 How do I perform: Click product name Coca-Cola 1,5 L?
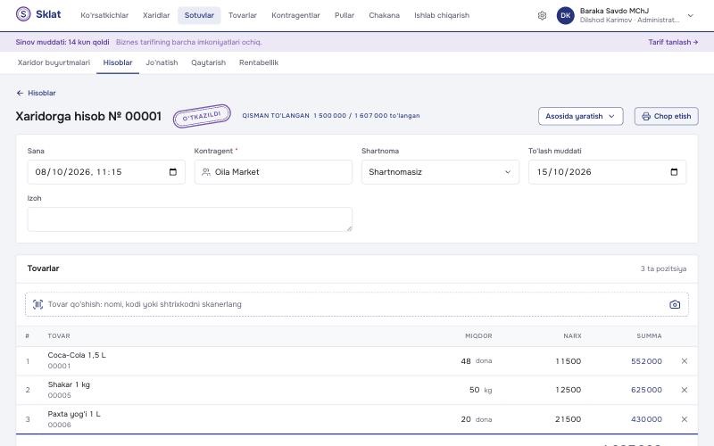pyautogui.click(x=77, y=355)
